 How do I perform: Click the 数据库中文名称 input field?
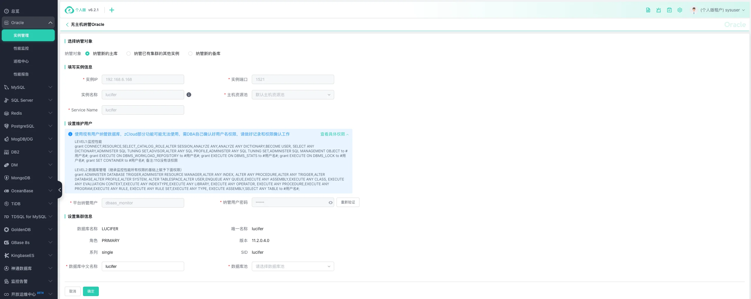pos(143,266)
